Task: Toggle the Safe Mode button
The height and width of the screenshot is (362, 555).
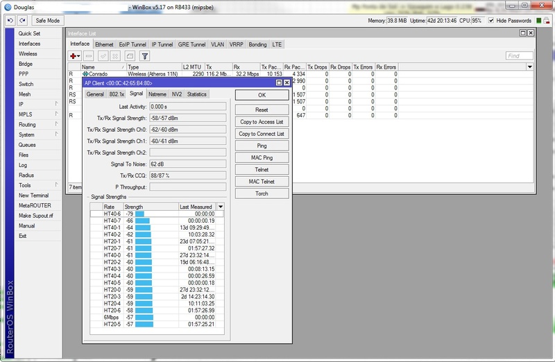Action: [48, 21]
